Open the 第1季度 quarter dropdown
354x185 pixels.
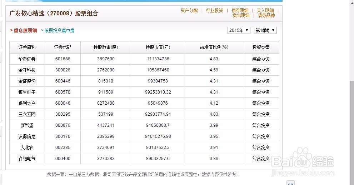[265, 30]
